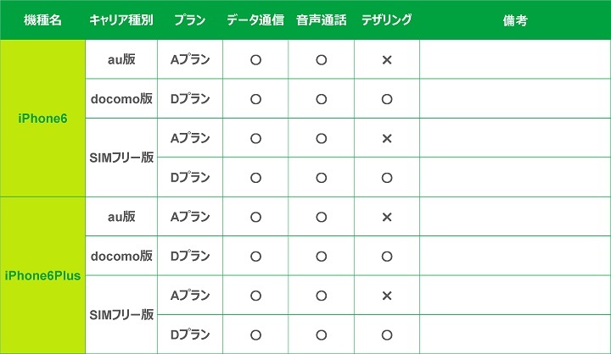Select the SIMフリー版 cell under iPhone6

coord(121,158)
